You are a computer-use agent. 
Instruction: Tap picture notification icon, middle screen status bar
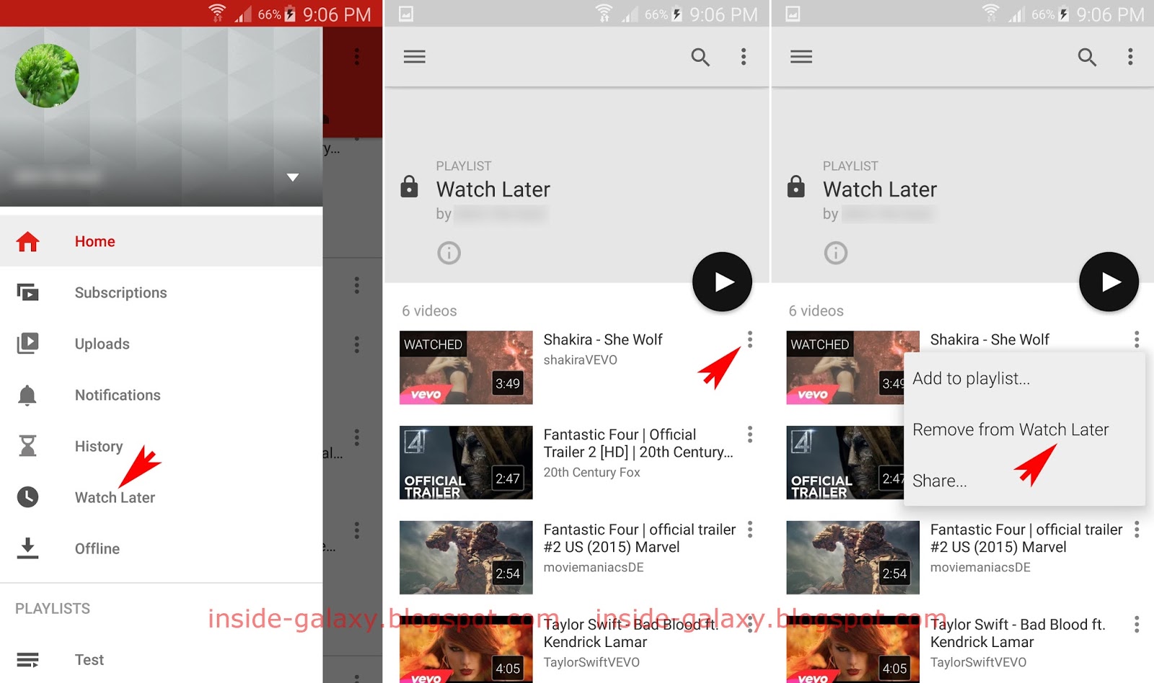coord(406,14)
